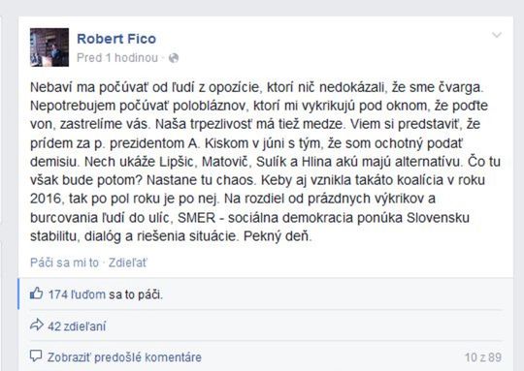This screenshot has width=524, height=371.
Task: Open the 'Pred 1 hodinou' timestamp
Action: (x=117, y=58)
